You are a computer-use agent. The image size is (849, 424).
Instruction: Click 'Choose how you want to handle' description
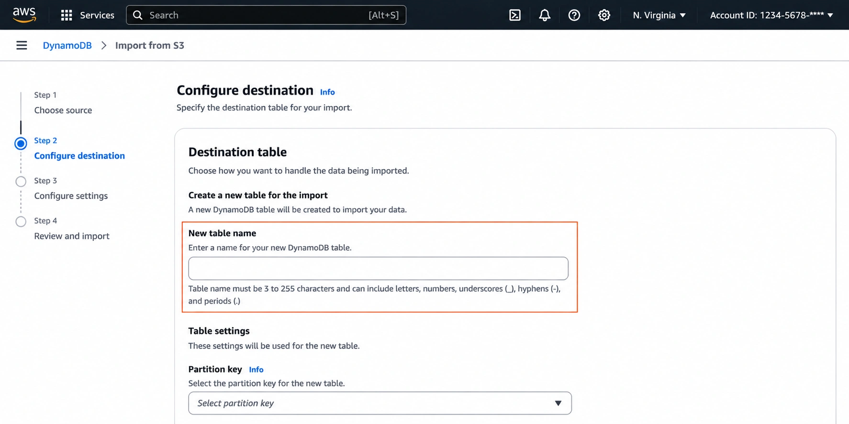click(299, 171)
